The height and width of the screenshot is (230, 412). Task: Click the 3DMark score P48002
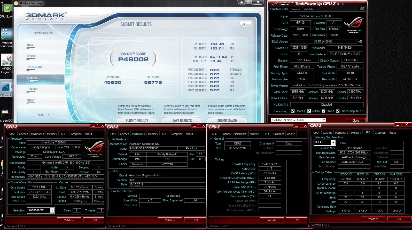pyautogui.click(x=133, y=59)
